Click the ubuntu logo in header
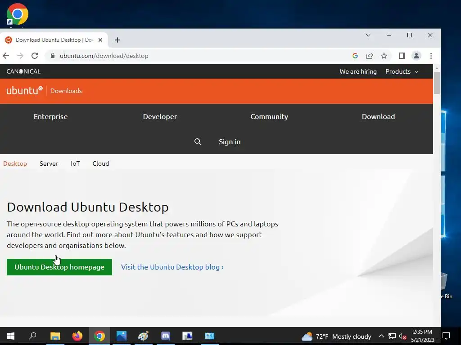 click(25, 90)
